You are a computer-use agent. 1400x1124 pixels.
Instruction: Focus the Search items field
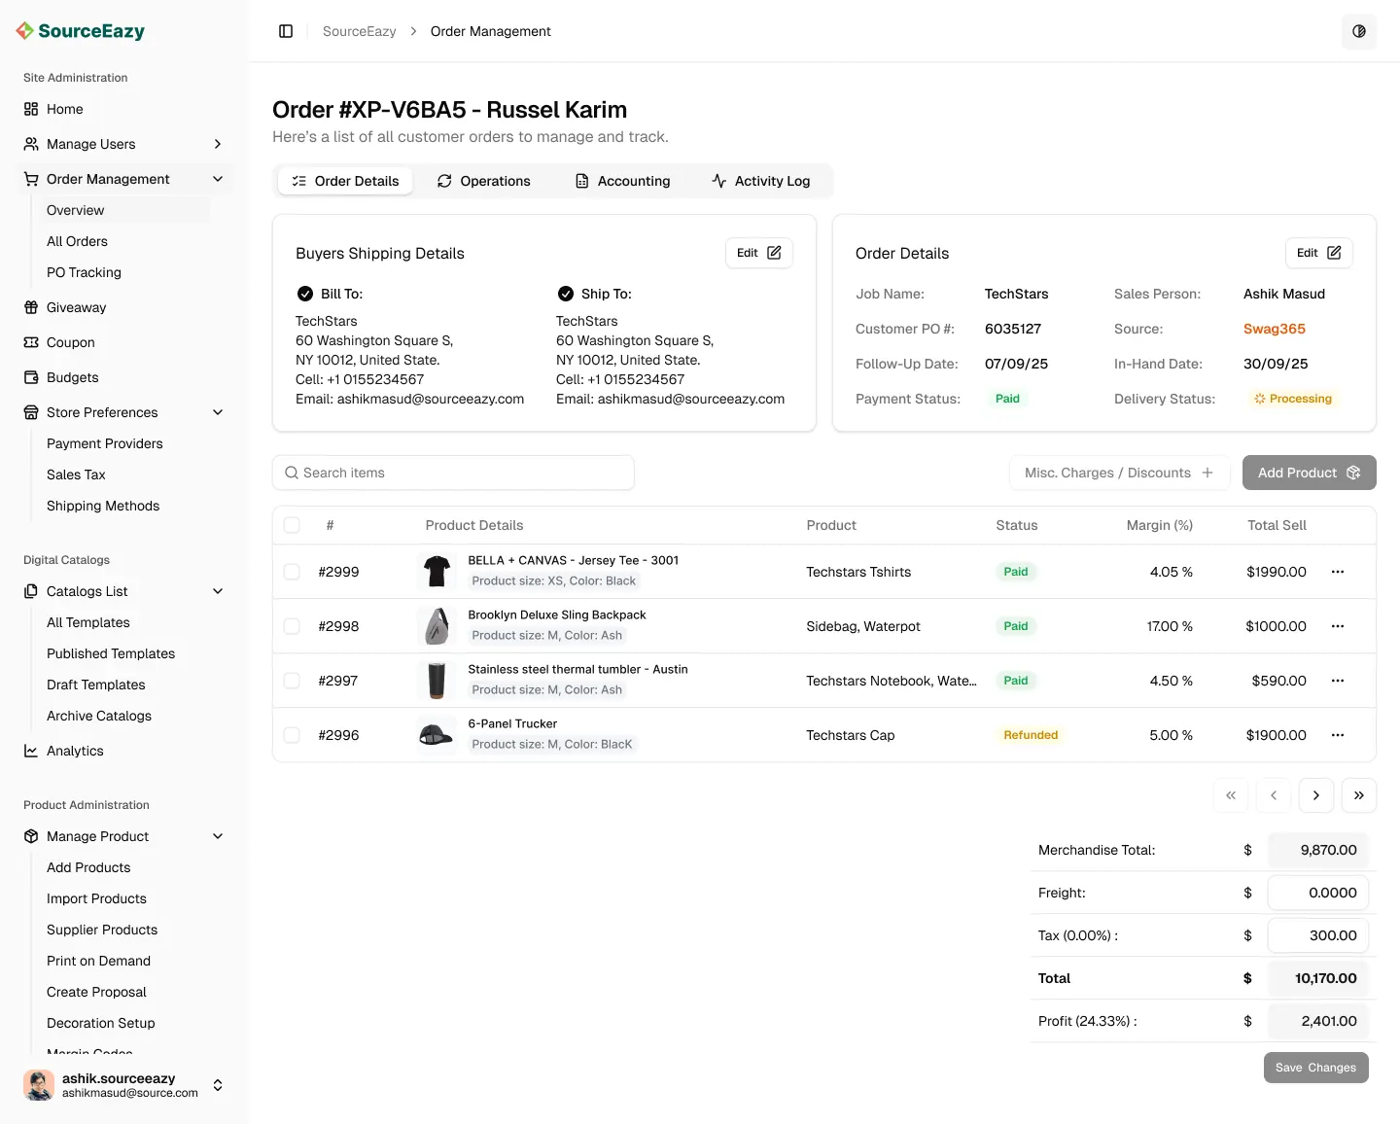pos(453,473)
